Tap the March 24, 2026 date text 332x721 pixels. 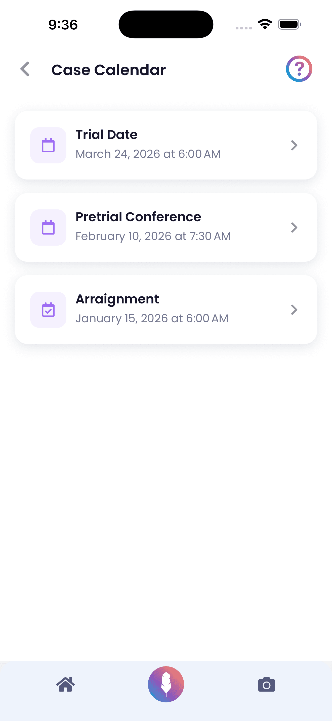click(x=148, y=154)
